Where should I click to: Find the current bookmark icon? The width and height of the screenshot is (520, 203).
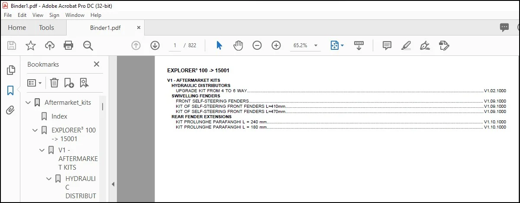(84, 83)
